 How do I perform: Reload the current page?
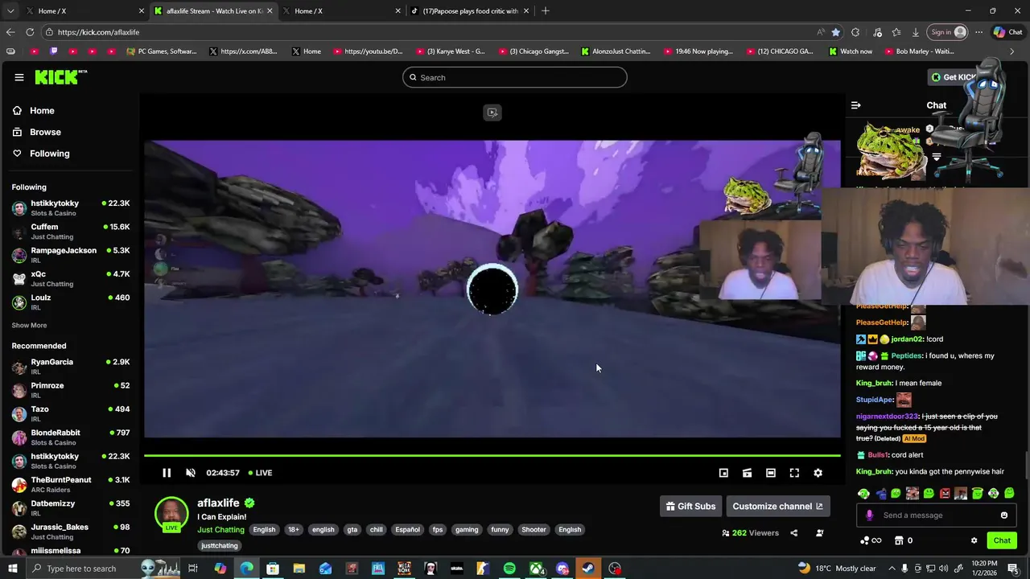tap(30, 32)
